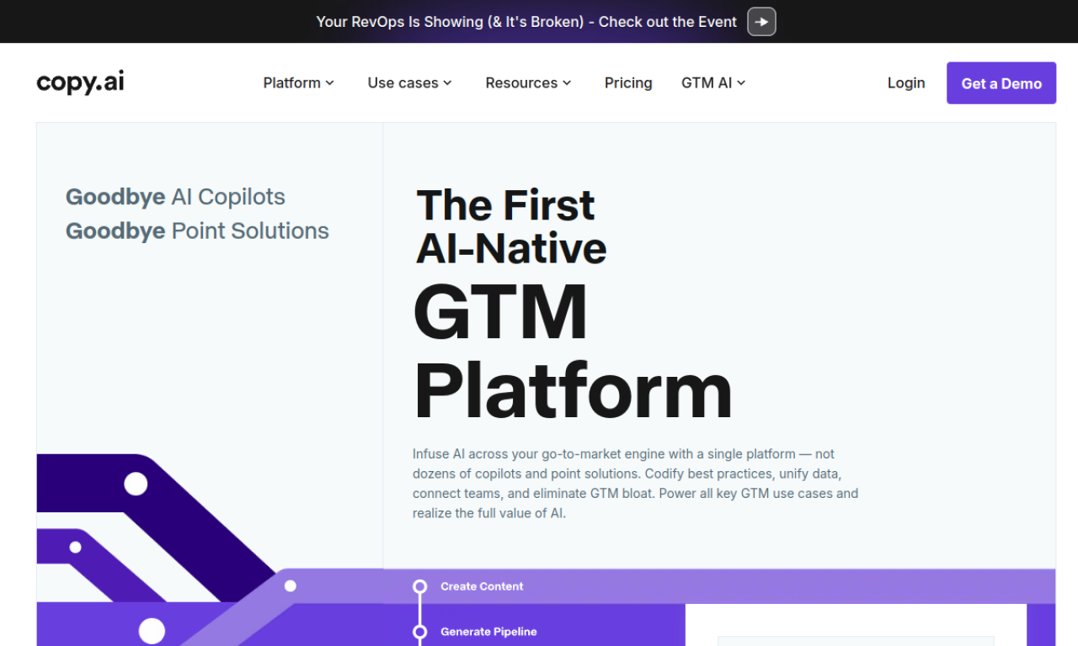Click the "GTM Platform" hero headline
1078x646 pixels.
572,352
